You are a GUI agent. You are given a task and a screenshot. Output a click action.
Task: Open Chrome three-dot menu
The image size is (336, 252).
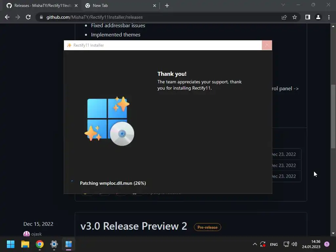[329, 17]
